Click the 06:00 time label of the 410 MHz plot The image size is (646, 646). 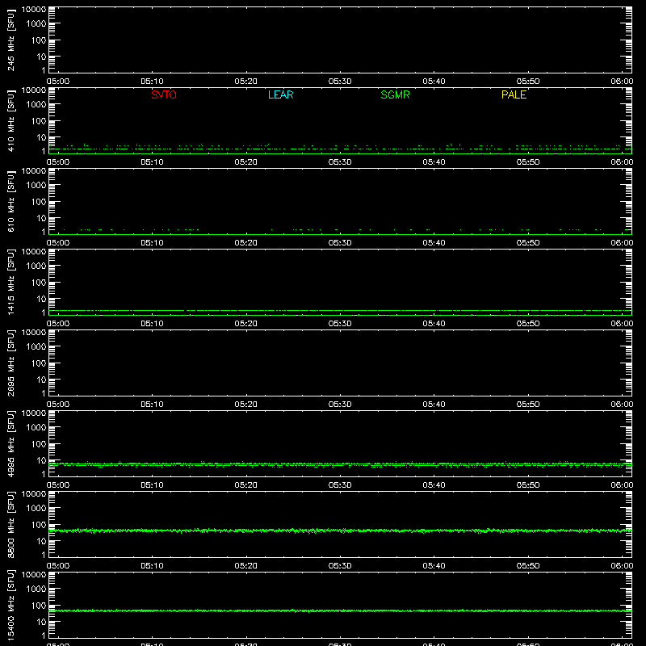[622, 162]
